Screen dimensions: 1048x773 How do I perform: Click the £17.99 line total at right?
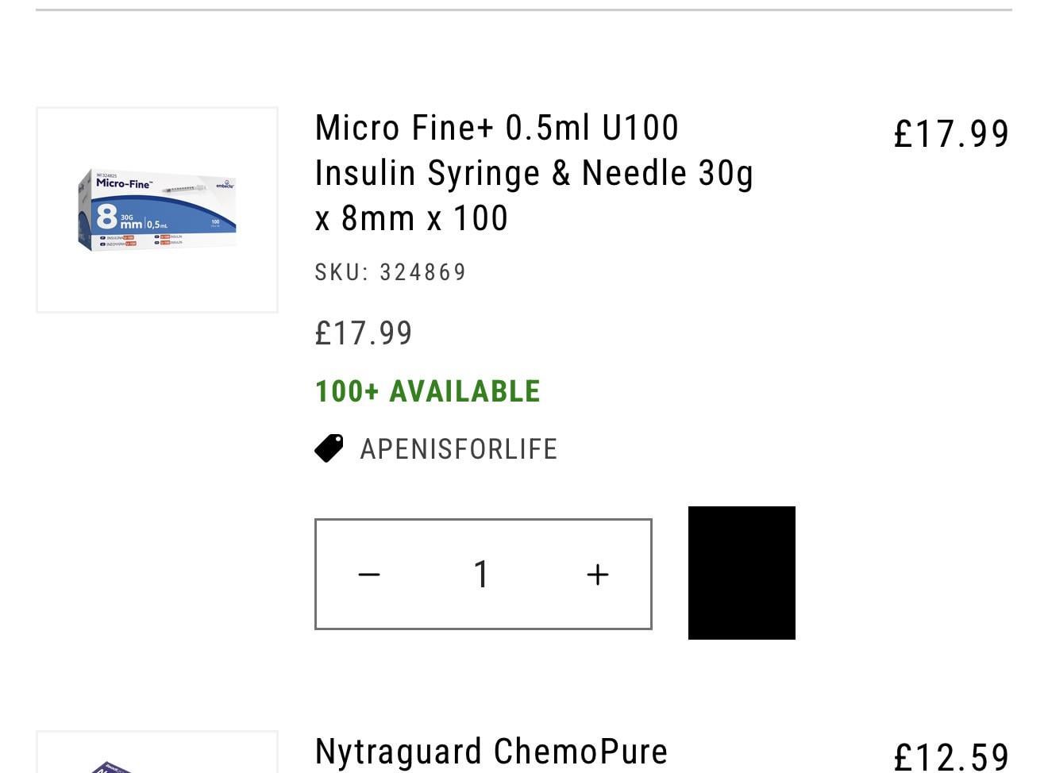pos(950,133)
